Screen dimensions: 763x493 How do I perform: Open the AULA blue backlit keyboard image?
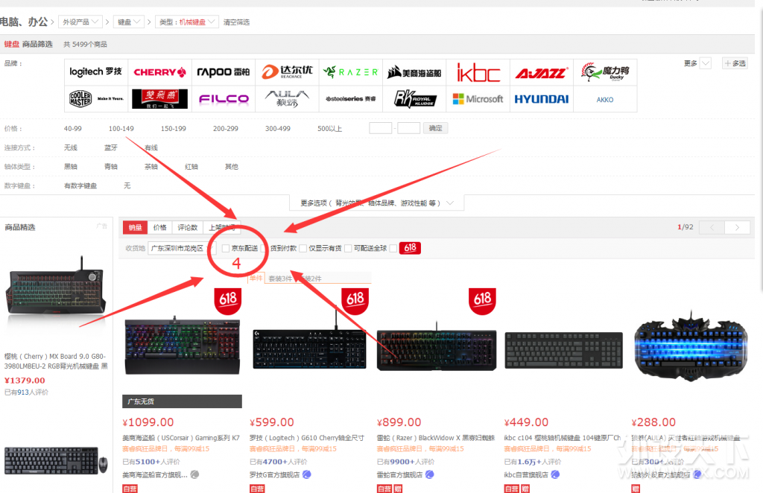click(x=691, y=346)
